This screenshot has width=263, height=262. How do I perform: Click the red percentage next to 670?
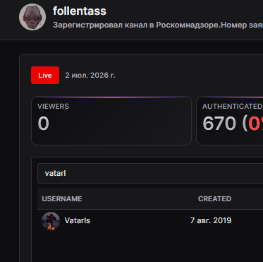click(x=255, y=124)
